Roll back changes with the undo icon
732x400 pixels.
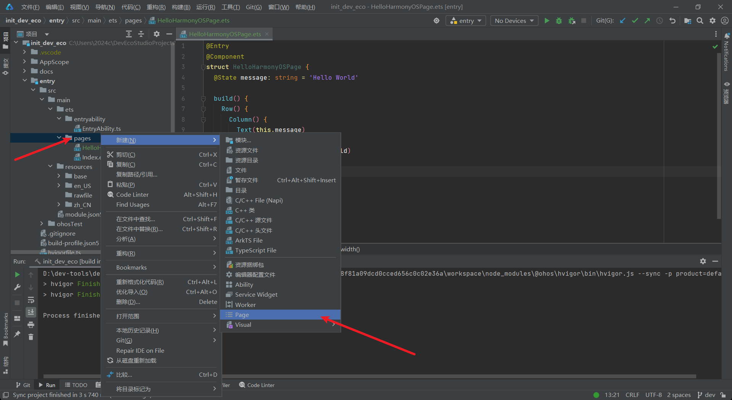click(x=673, y=21)
